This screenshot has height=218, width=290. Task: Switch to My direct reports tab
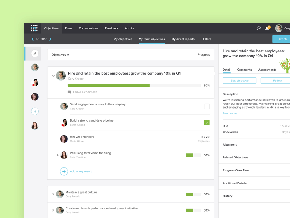point(183,39)
